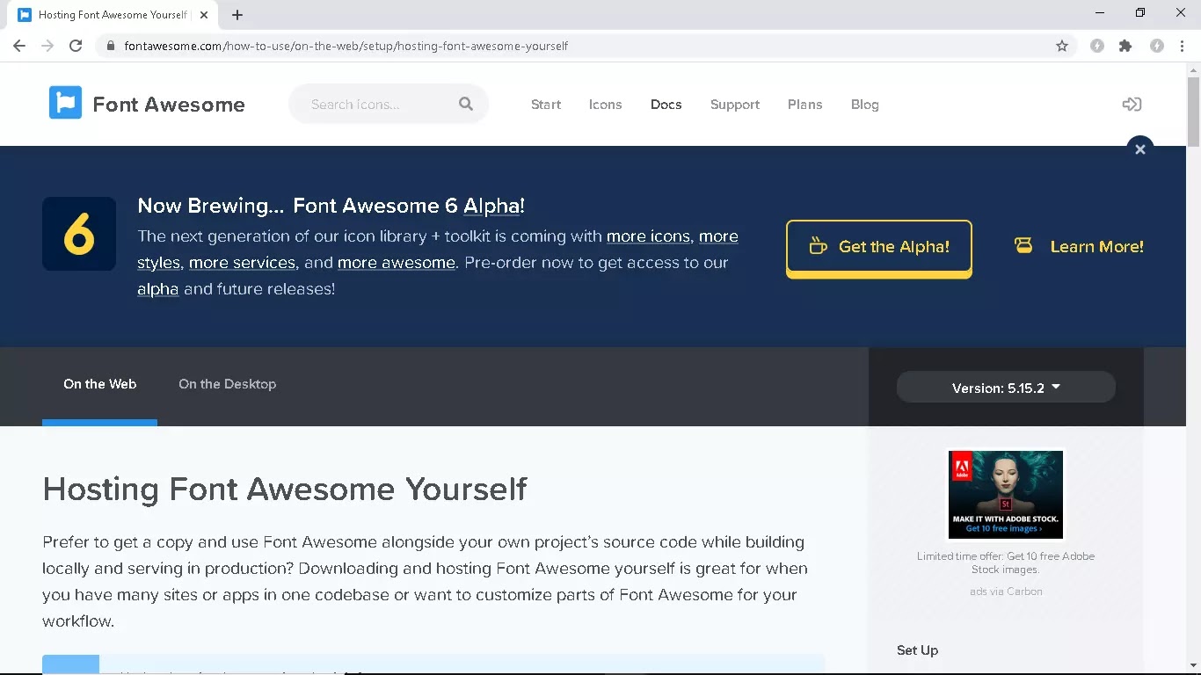Follow the 'more services' link

pyautogui.click(x=242, y=263)
